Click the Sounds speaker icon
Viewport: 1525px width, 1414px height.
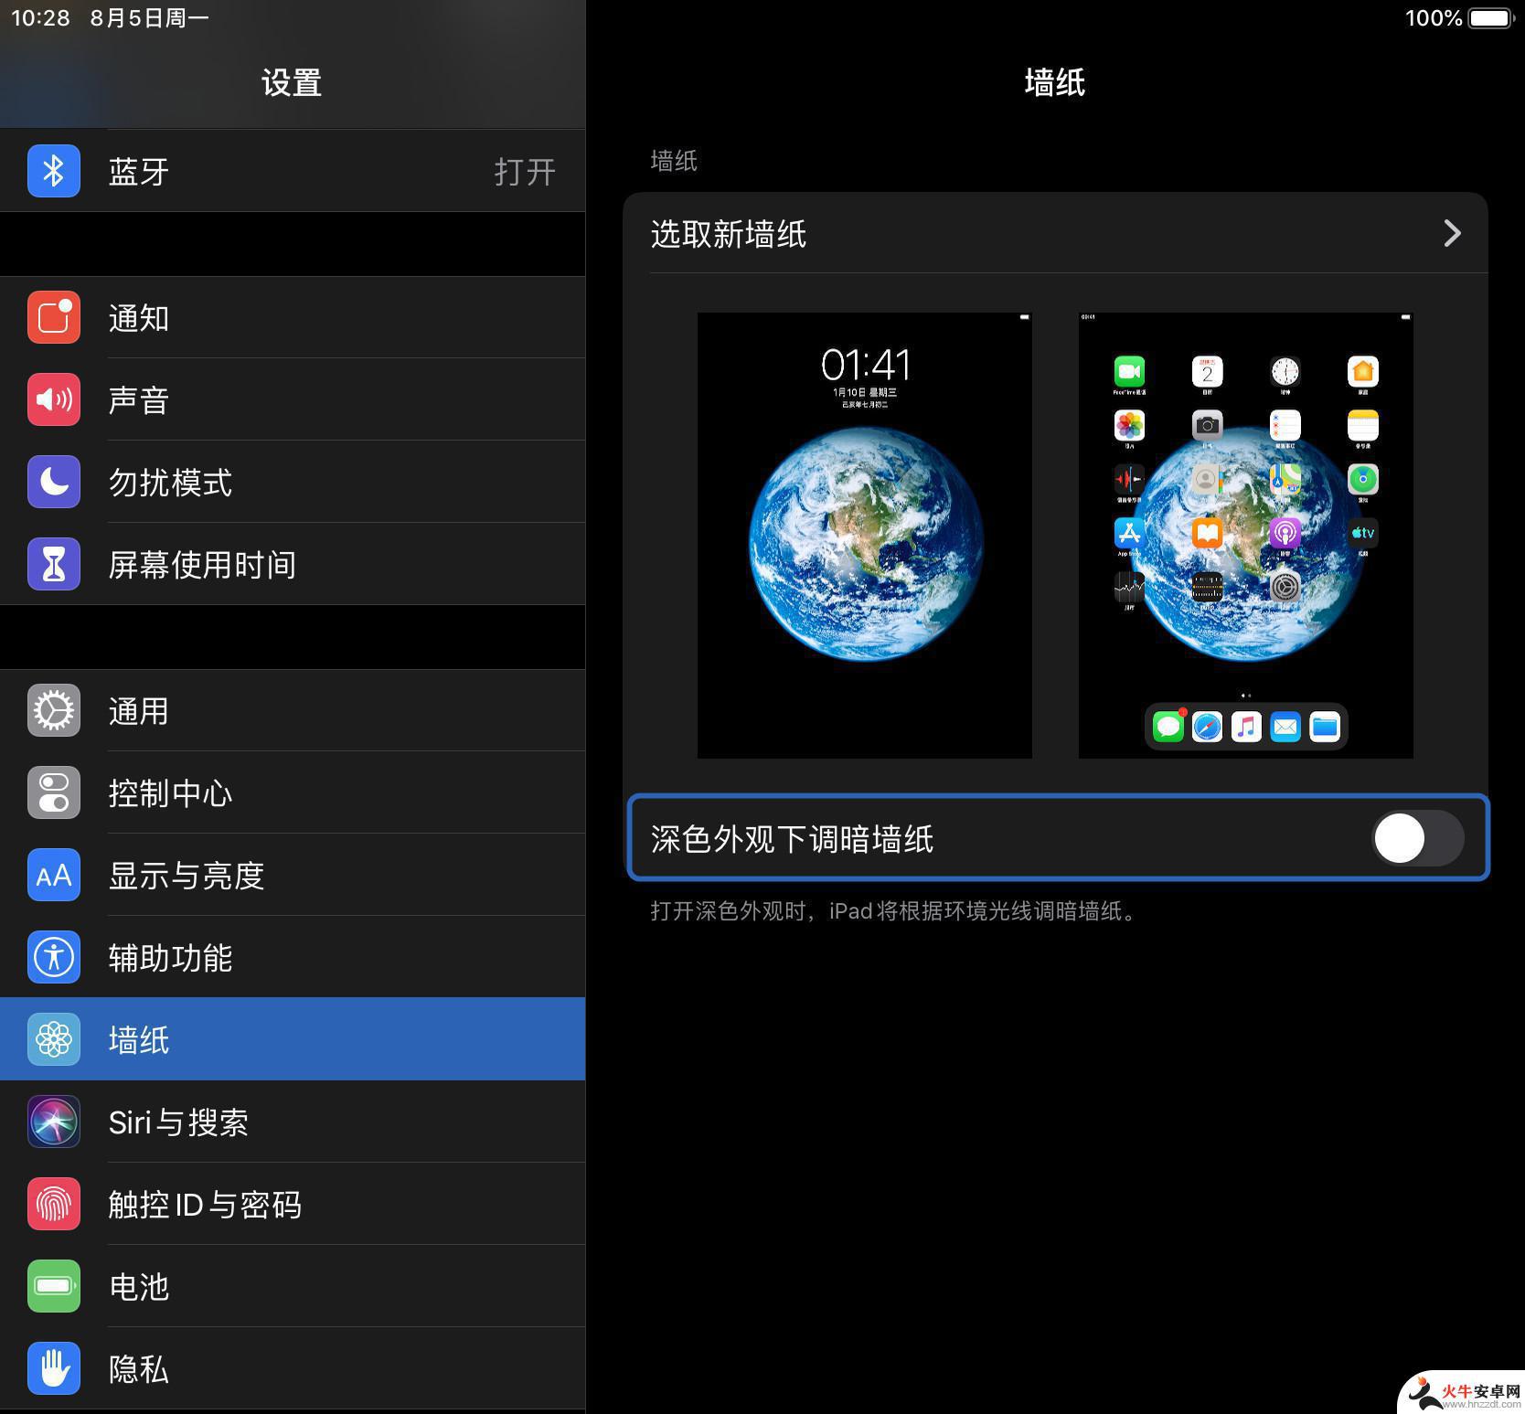pyautogui.click(x=54, y=399)
